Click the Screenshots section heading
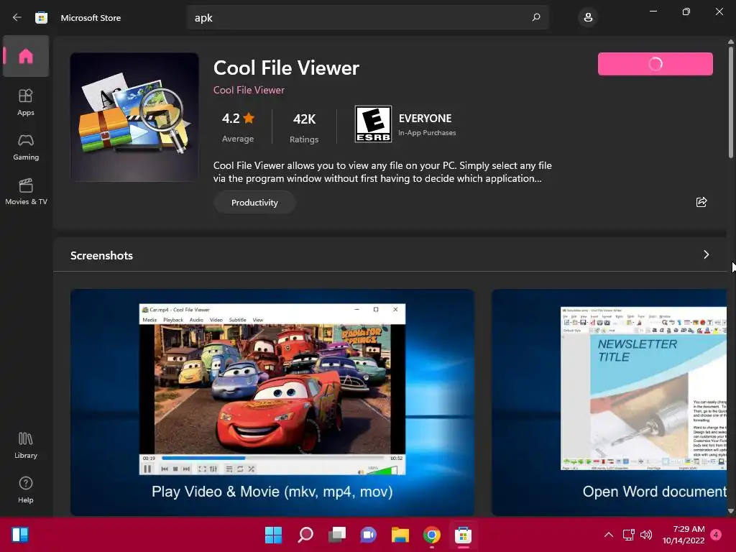736x552 pixels. coord(101,255)
